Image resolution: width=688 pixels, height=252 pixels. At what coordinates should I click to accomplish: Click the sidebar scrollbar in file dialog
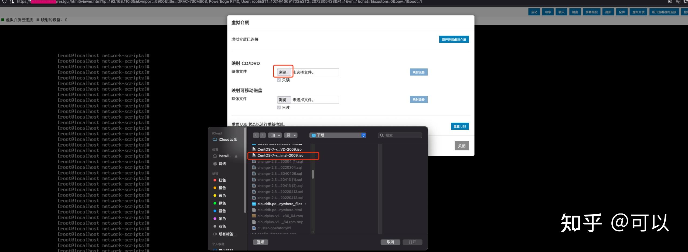pyautogui.click(x=245, y=171)
